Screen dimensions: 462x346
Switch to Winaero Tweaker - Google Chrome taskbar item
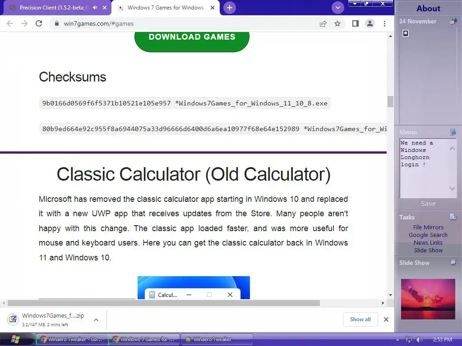click(x=72, y=339)
